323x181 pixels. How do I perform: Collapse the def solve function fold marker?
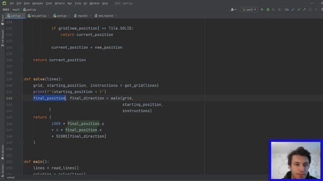pos(22,79)
